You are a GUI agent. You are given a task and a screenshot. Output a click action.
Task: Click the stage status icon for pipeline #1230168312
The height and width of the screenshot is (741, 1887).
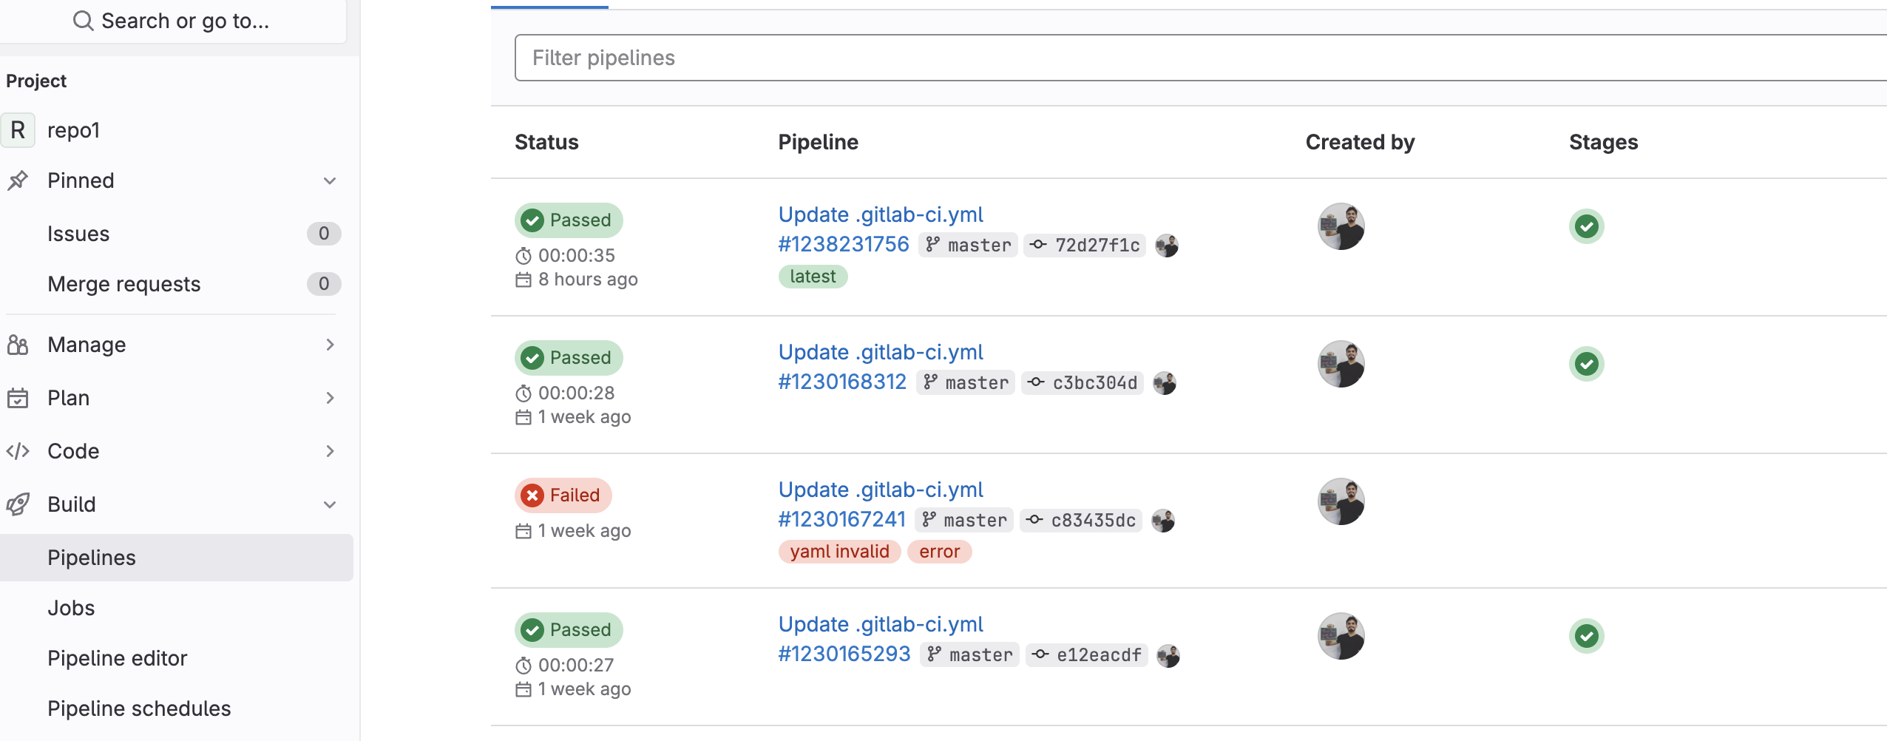(1586, 364)
